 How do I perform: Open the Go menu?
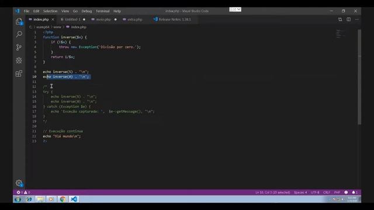coord(75,11)
